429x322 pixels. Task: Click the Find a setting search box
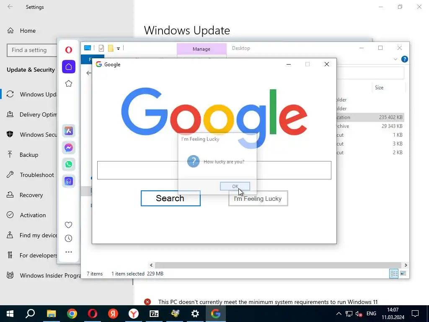coord(32,50)
